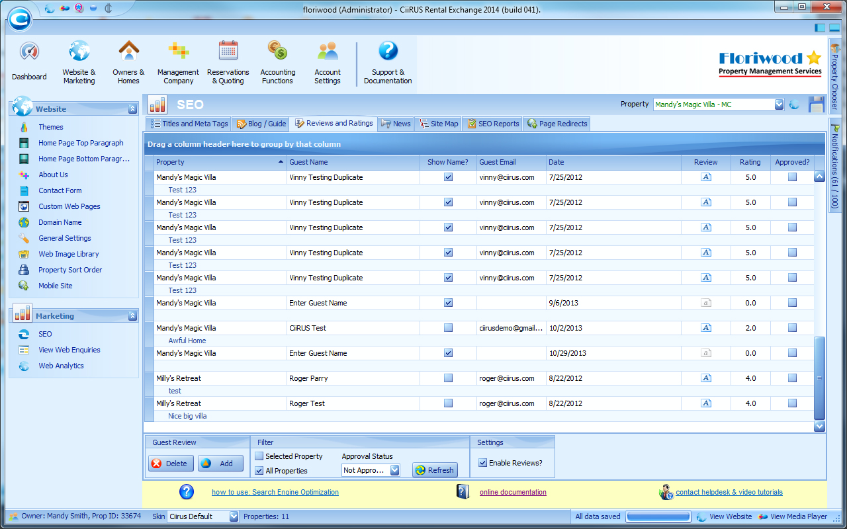The image size is (847, 529).
Task: Switch to Titles and Meta Tags tab
Action: click(x=189, y=124)
